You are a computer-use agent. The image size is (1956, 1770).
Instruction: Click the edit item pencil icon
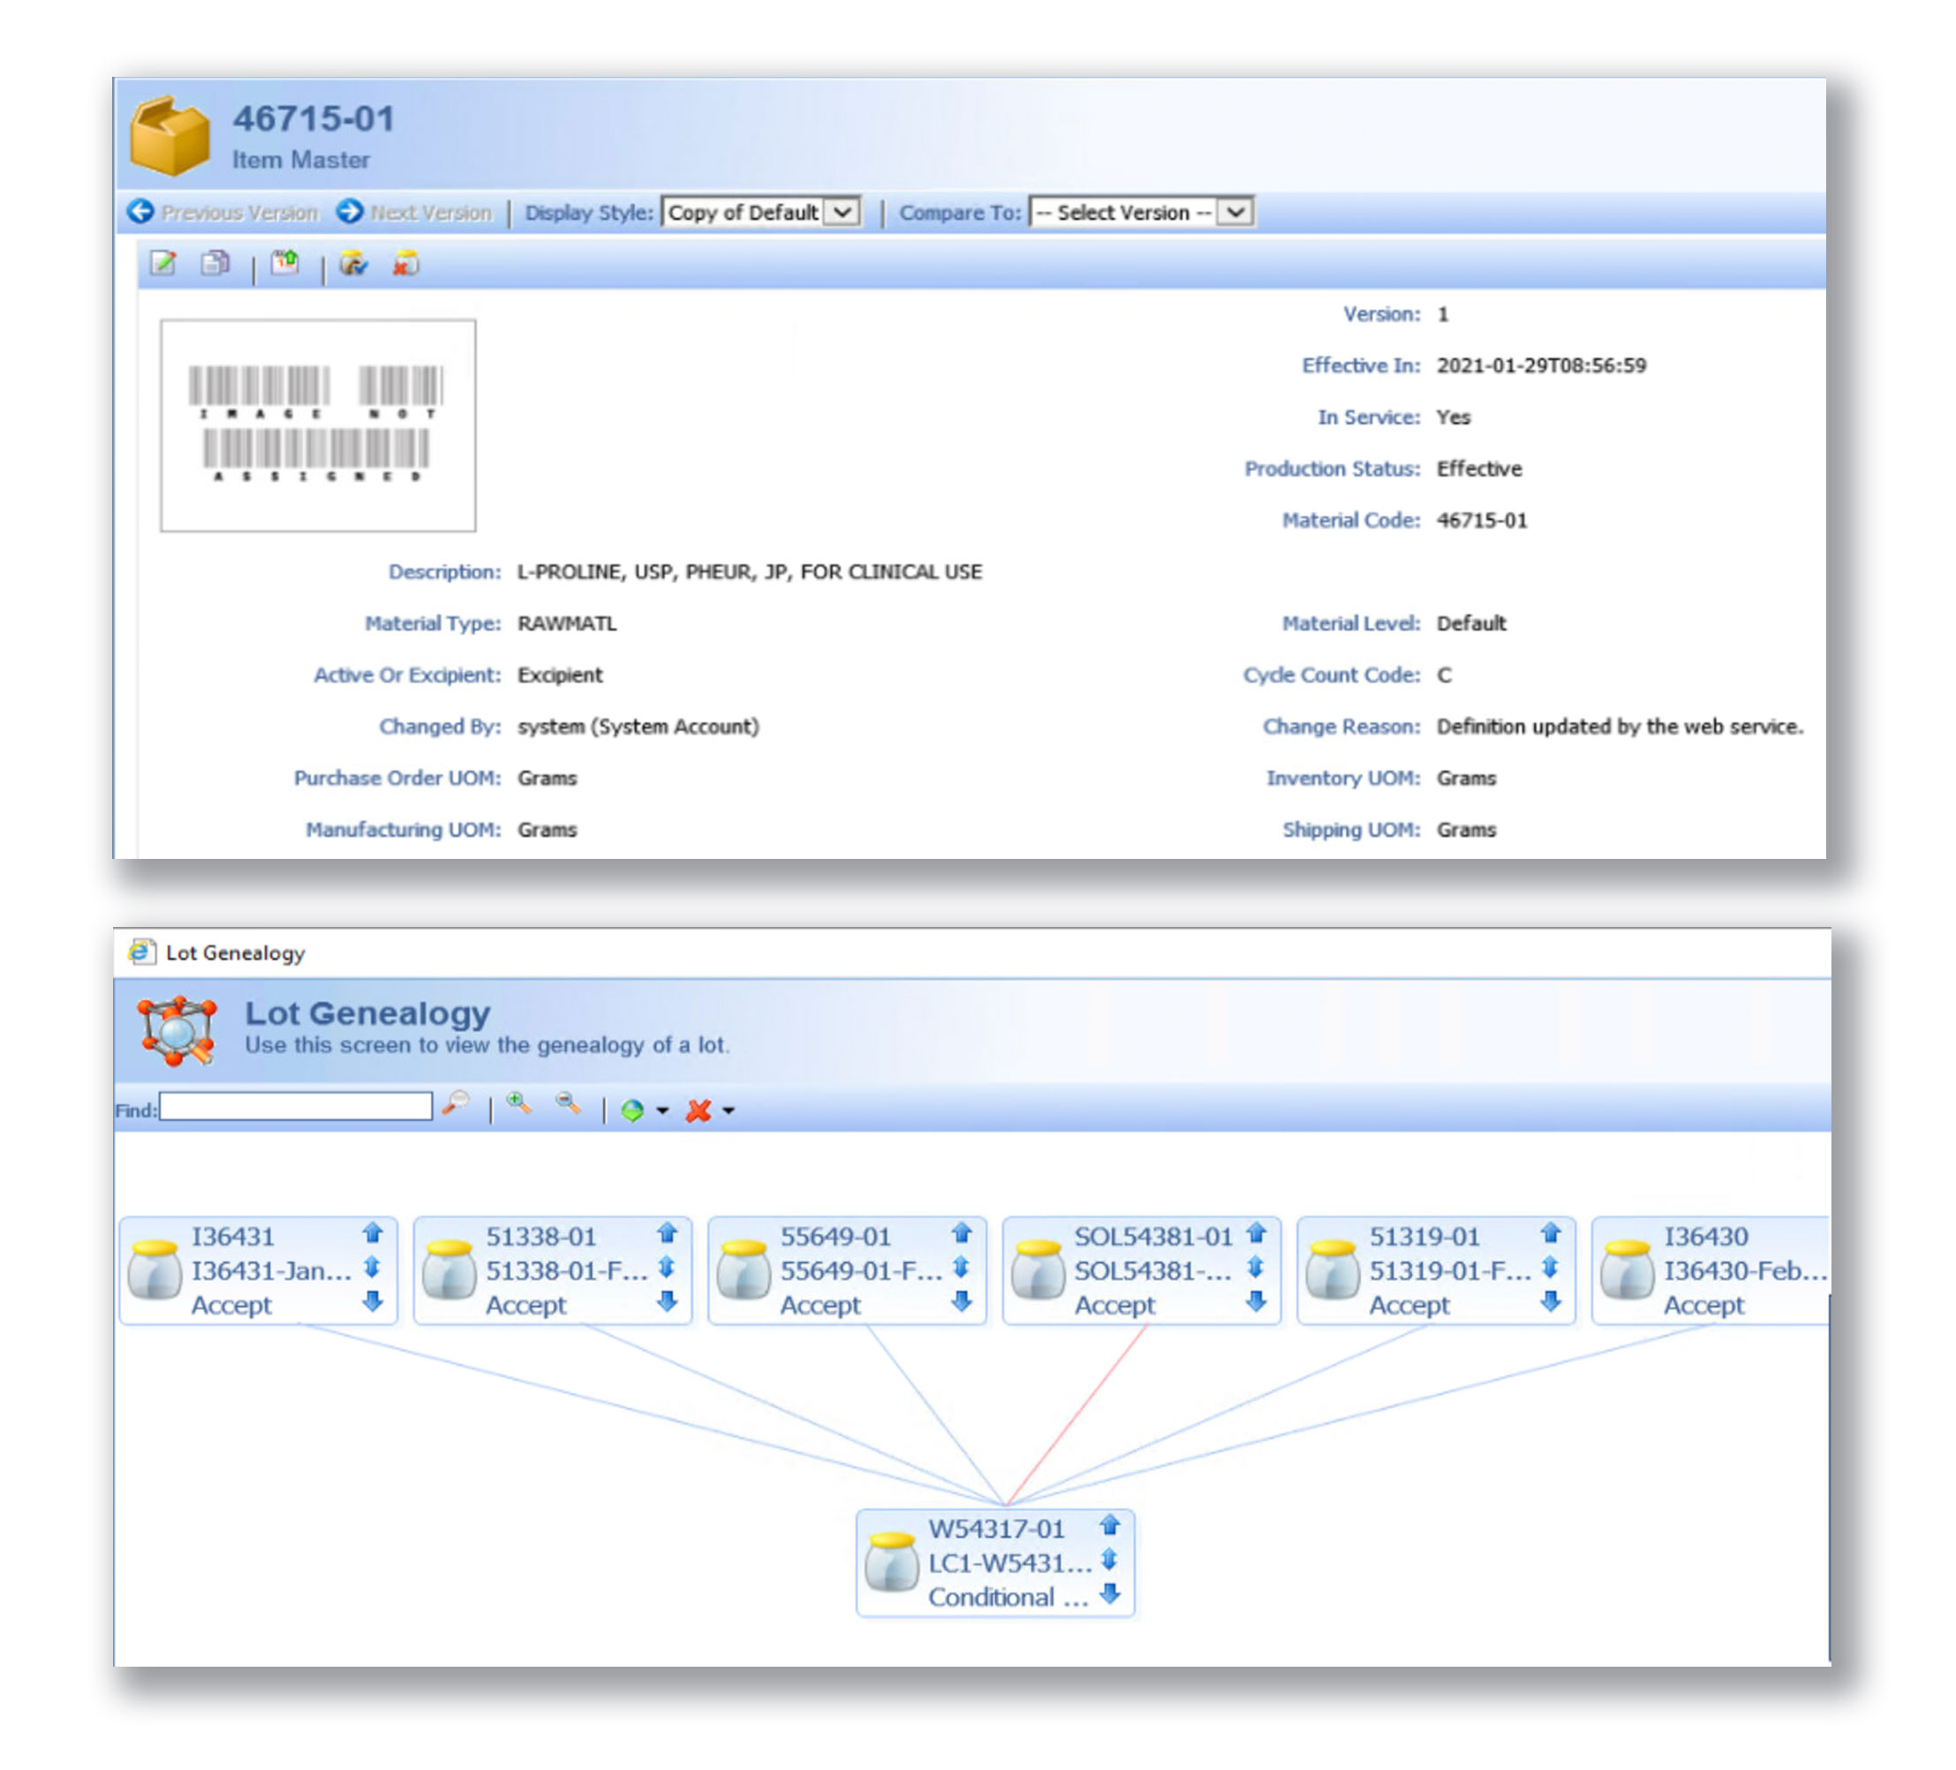click(x=163, y=263)
